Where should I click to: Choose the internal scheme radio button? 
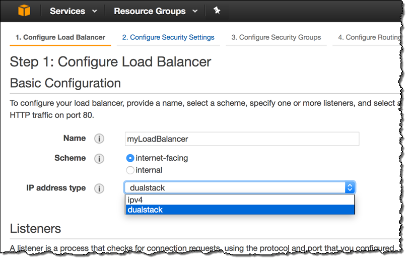[130, 170]
